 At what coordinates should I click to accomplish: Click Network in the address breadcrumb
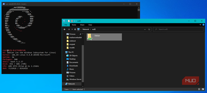tap(86, 29)
